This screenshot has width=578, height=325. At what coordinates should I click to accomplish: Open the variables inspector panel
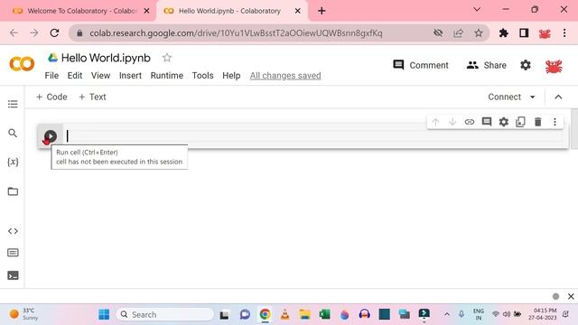[13, 162]
